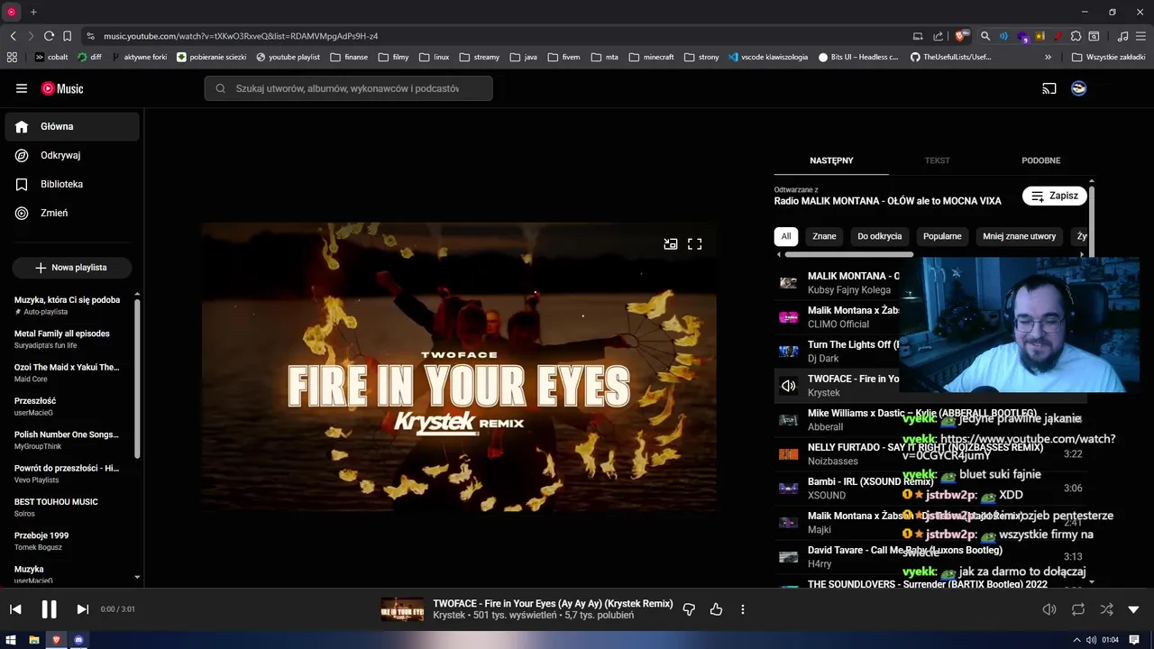Open Zmień in the sidebar
This screenshot has height=649, width=1154.
click(x=72, y=213)
